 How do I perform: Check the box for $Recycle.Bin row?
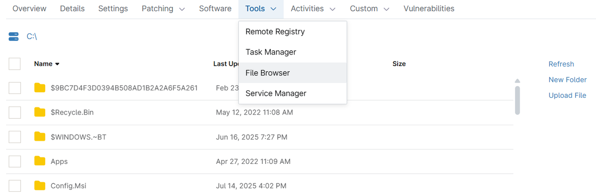tap(15, 112)
